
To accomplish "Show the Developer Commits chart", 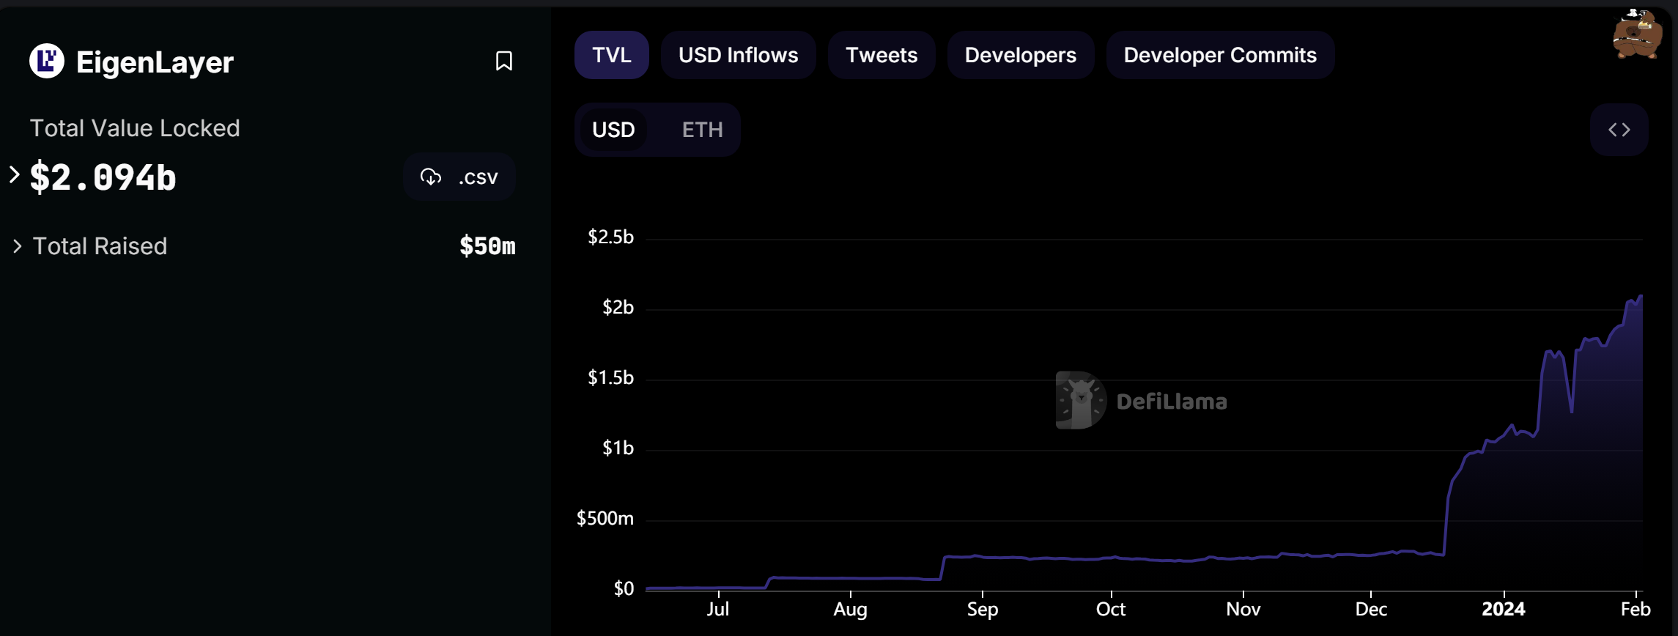I will click(x=1221, y=55).
